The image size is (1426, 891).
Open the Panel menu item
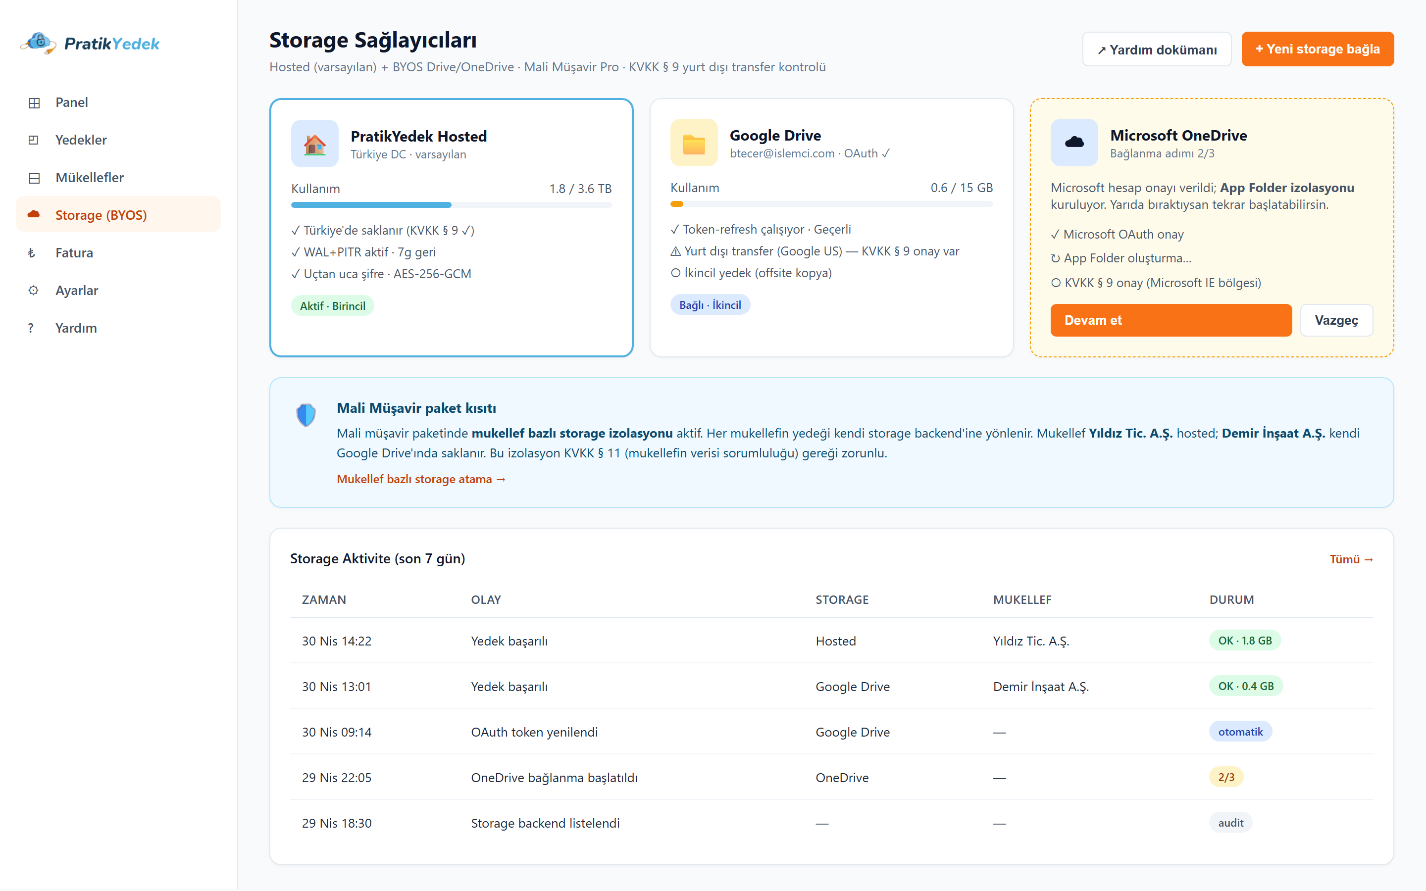pos(118,102)
